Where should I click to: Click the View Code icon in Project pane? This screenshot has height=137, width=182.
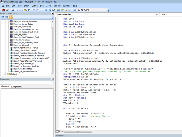click(3, 17)
